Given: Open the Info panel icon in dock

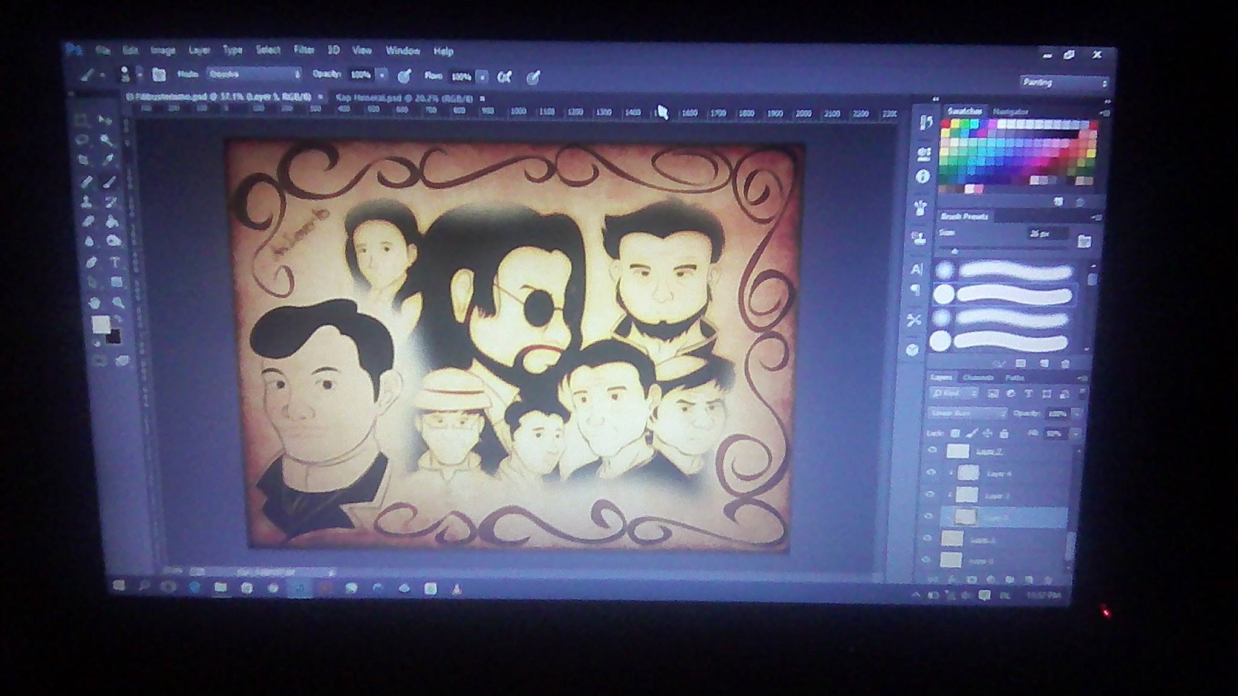Looking at the screenshot, I should (922, 176).
